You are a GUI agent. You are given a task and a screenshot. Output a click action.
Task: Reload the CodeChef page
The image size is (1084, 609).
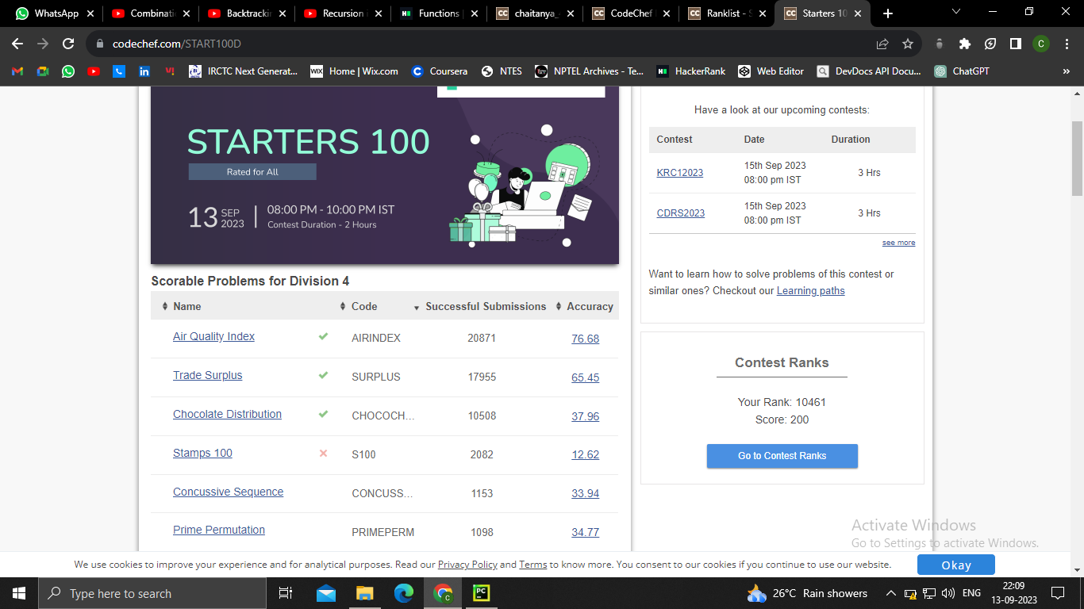[x=68, y=44]
